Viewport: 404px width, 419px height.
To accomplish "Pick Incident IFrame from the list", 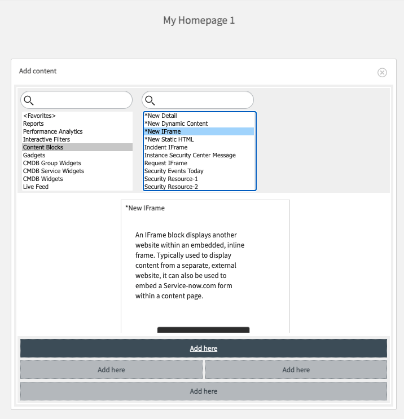I will click(x=166, y=147).
